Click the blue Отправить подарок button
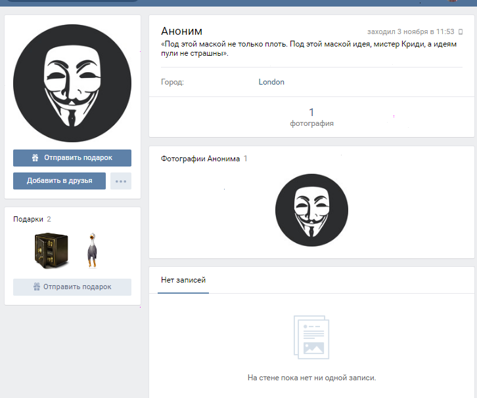477x398 pixels. pyautogui.click(x=72, y=158)
